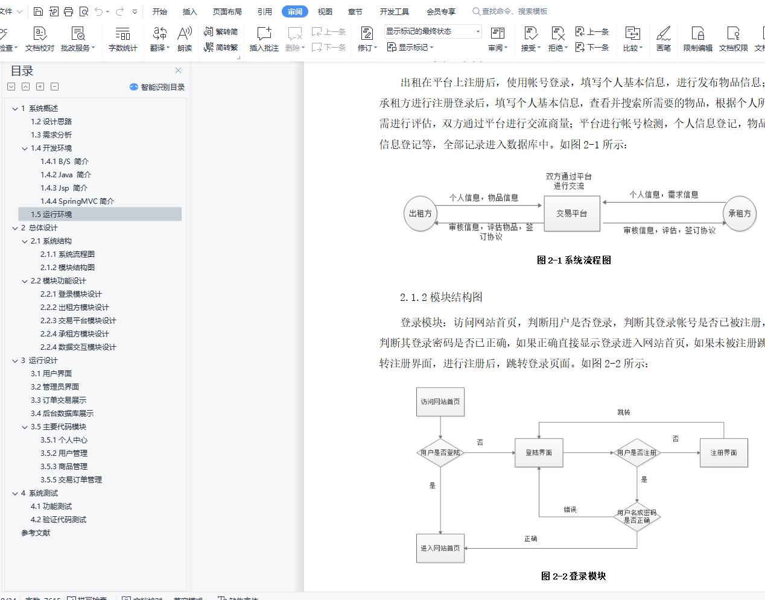Click expand-all plus icon in 目录 panel
The image size is (765, 600).
[x=40, y=87]
